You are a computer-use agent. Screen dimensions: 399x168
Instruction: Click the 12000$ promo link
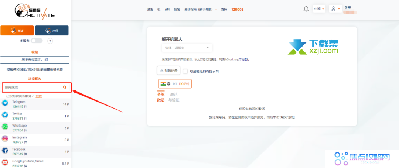coord(238,9)
